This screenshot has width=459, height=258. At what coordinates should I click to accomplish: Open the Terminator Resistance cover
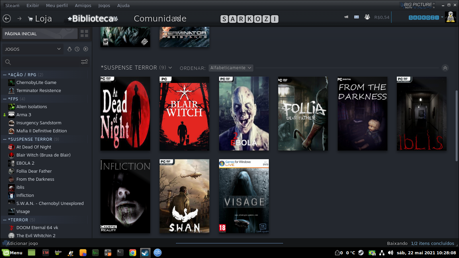pos(184,37)
